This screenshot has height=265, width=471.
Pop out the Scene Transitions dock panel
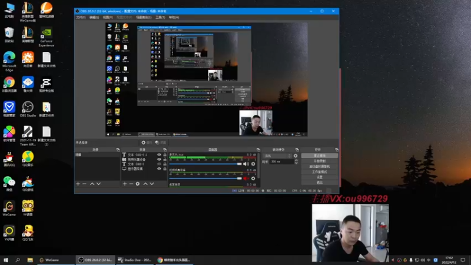(x=297, y=150)
